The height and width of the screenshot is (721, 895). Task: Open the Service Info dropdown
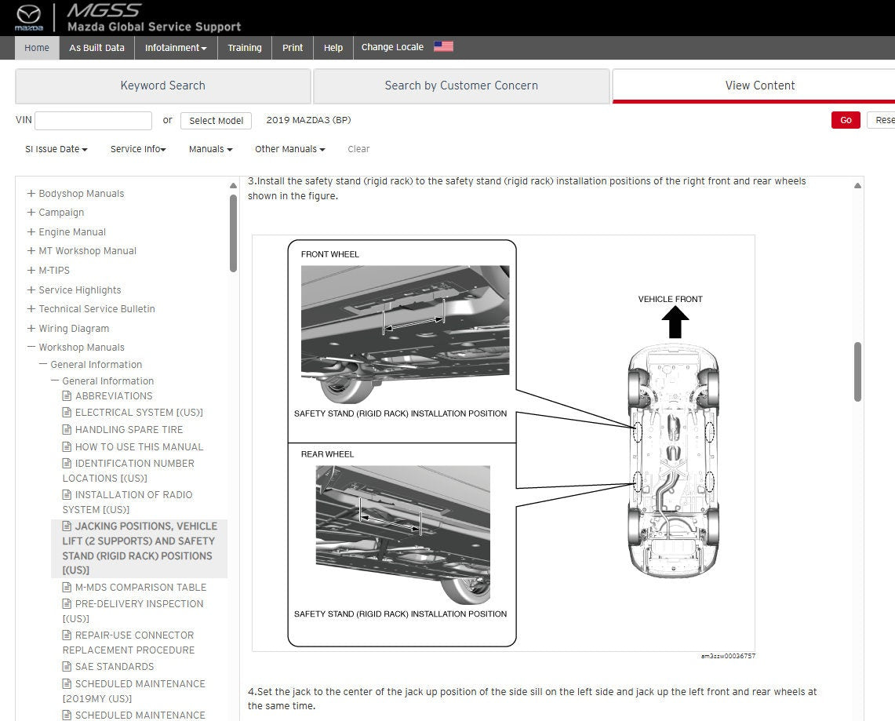[138, 149]
